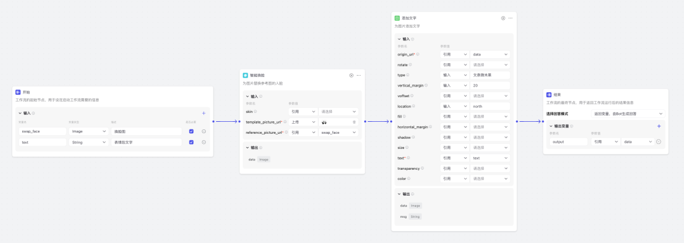Add a new input variable in 开始 node
The width and height of the screenshot is (684, 243).
point(204,113)
